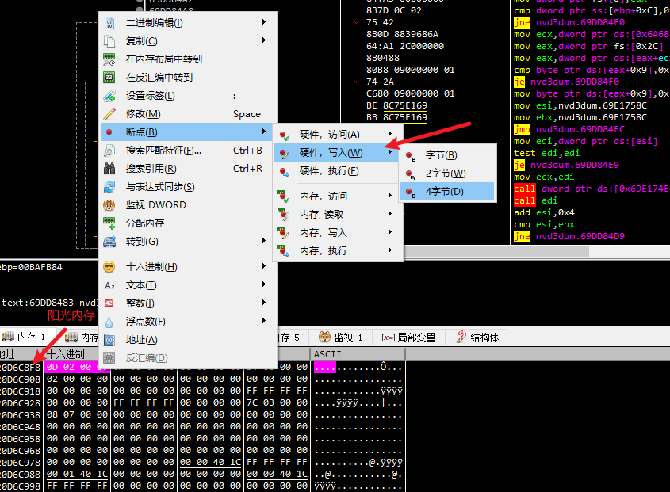670x492 pixels.
Task: Click jne nvd3dum.69DD84D9 instruction
Action: pos(569,236)
